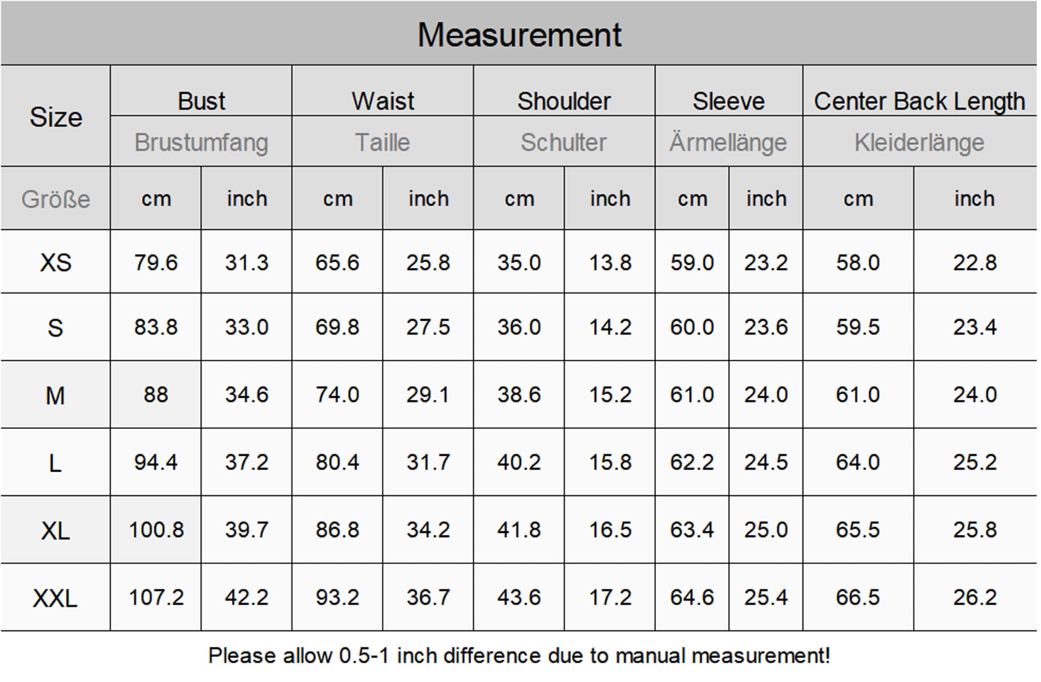Click the Measurement title header
The image size is (1041, 682).
point(519,35)
